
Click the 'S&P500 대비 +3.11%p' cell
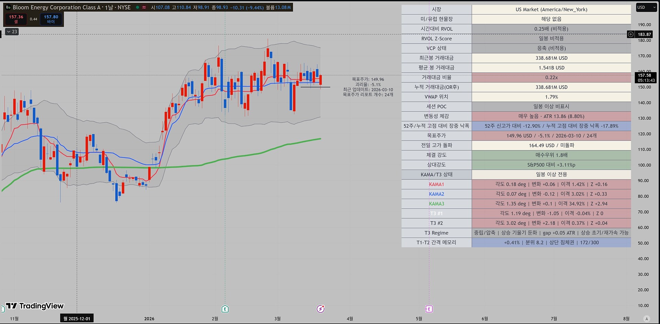[551, 165]
